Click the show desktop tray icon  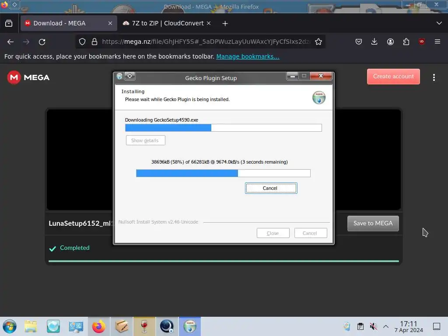click(x=437, y=326)
